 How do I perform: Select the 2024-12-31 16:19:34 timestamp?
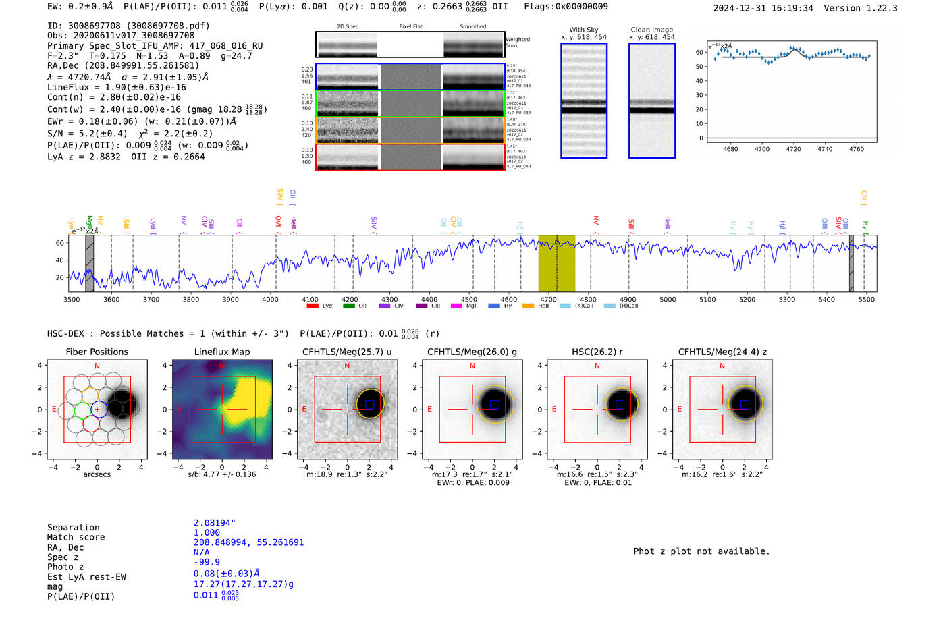763,9
